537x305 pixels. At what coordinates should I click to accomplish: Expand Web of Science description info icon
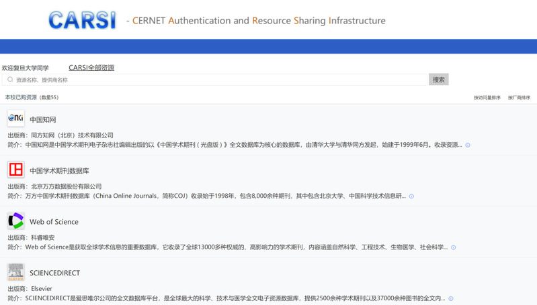453,247
